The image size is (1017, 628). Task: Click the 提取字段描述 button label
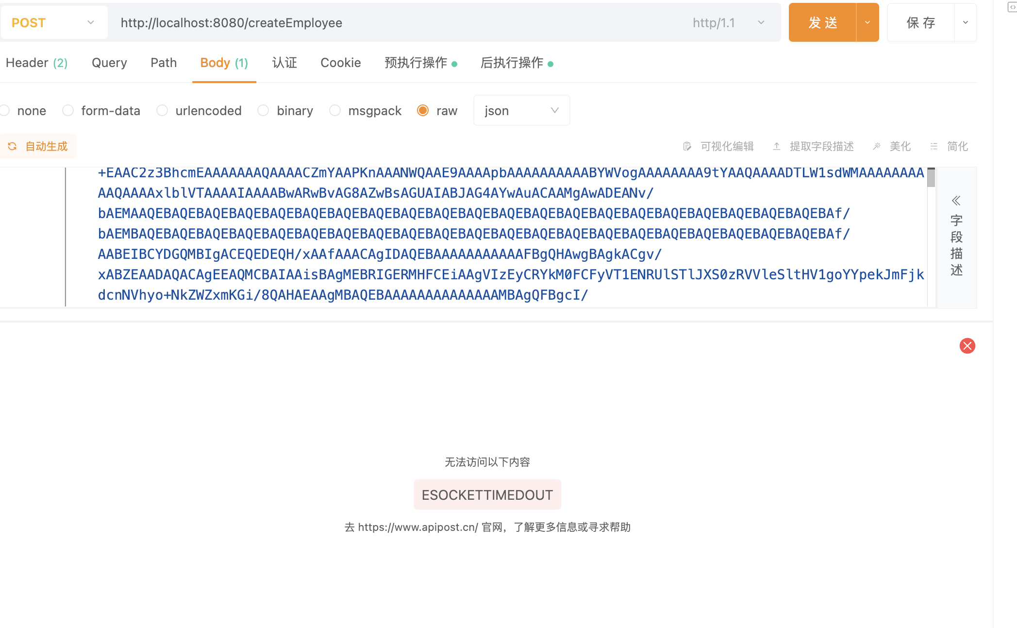pos(821,146)
